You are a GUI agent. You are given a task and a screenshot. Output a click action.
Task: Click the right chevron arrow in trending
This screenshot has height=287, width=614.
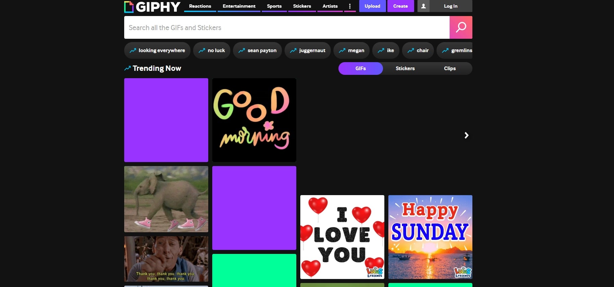(x=466, y=135)
